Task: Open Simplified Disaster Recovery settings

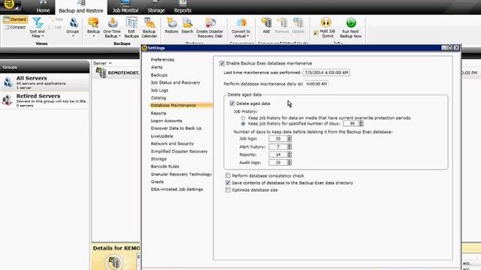Action: 180,151
